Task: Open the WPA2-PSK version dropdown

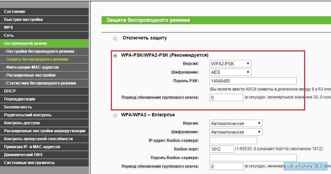Action: pyautogui.click(x=230, y=64)
